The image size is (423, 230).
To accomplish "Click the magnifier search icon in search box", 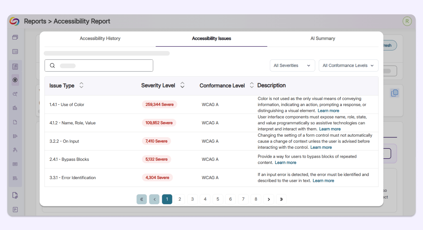I will 52,66.
